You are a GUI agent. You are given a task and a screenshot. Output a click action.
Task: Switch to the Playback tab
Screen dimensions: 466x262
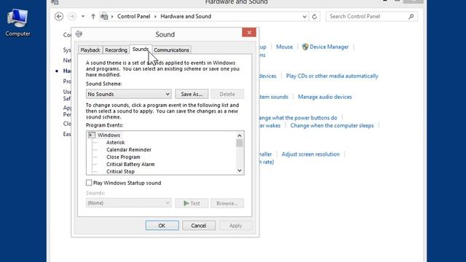[x=90, y=50]
